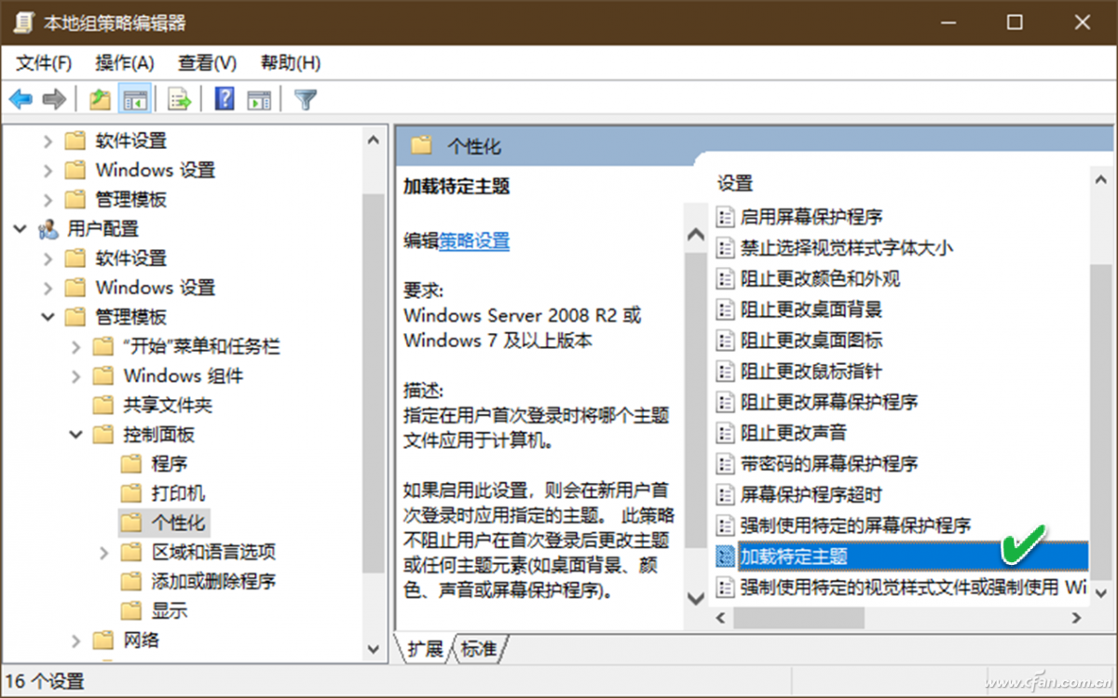This screenshot has height=698, width=1118.
Task: Open the 操作(A) menu
Action: click(125, 63)
